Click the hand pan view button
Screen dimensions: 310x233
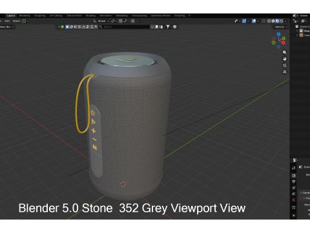[x=285, y=59]
